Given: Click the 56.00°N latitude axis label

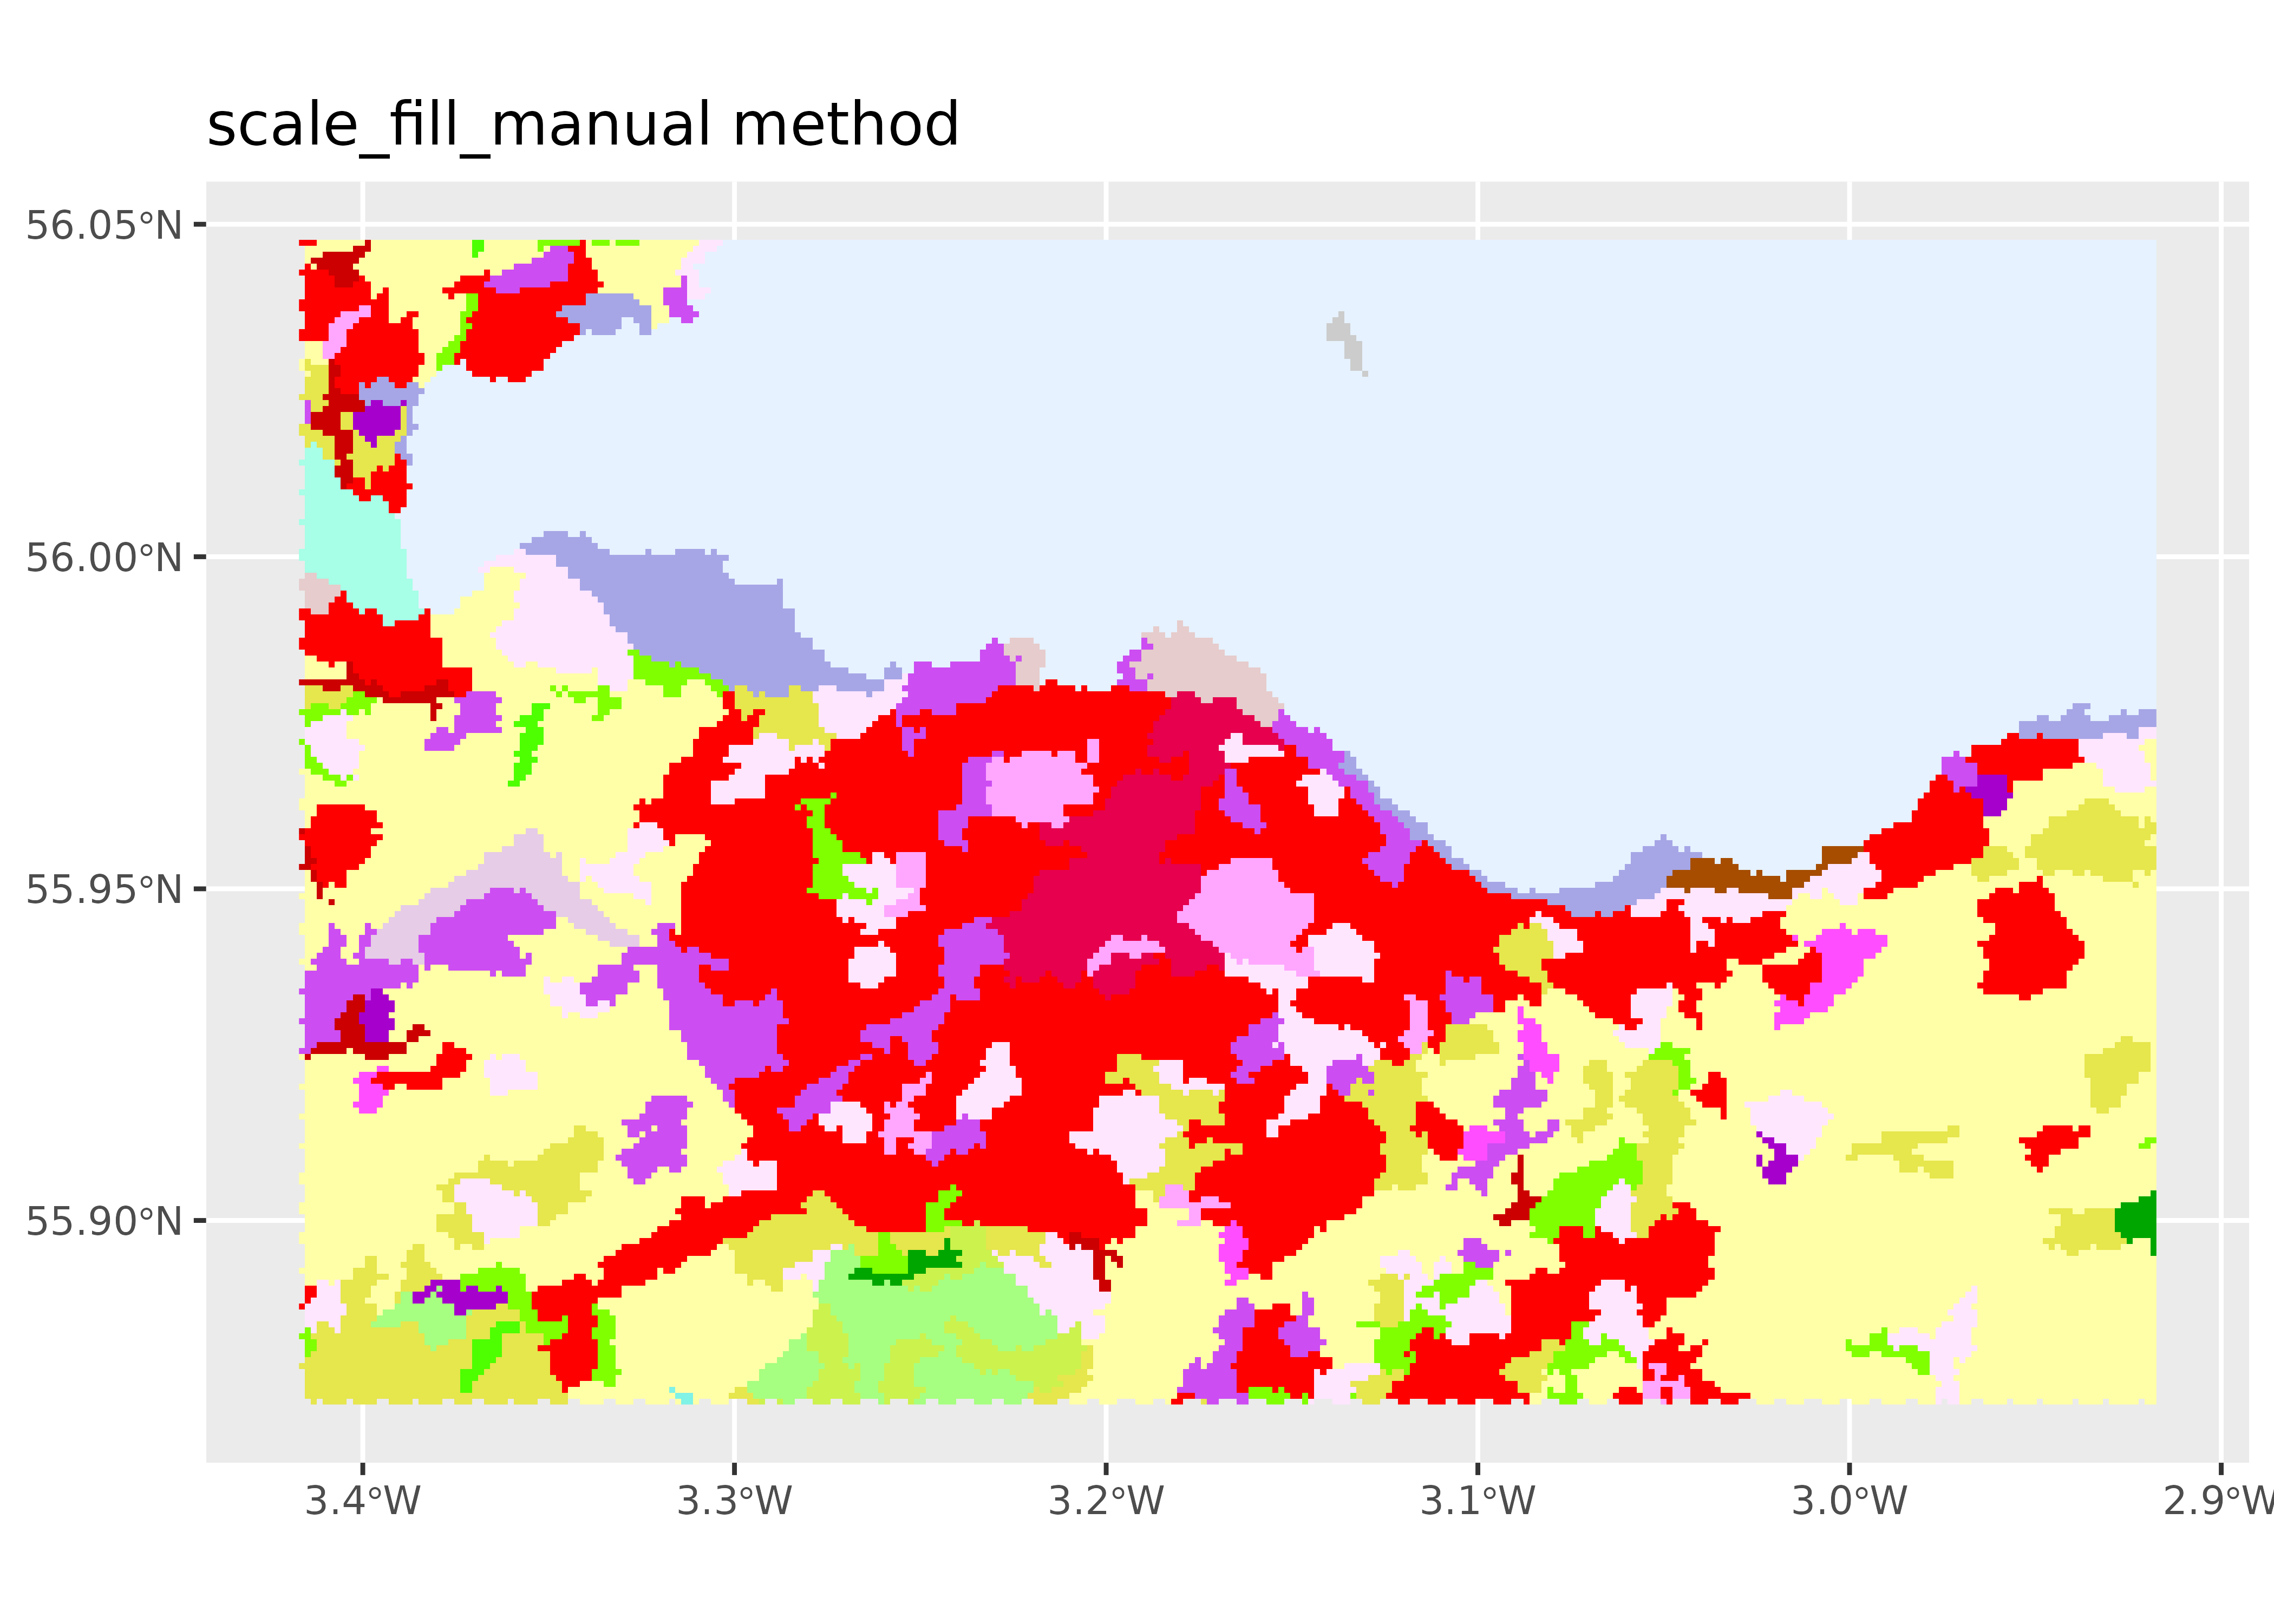Looking at the screenshot, I should click(x=104, y=557).
